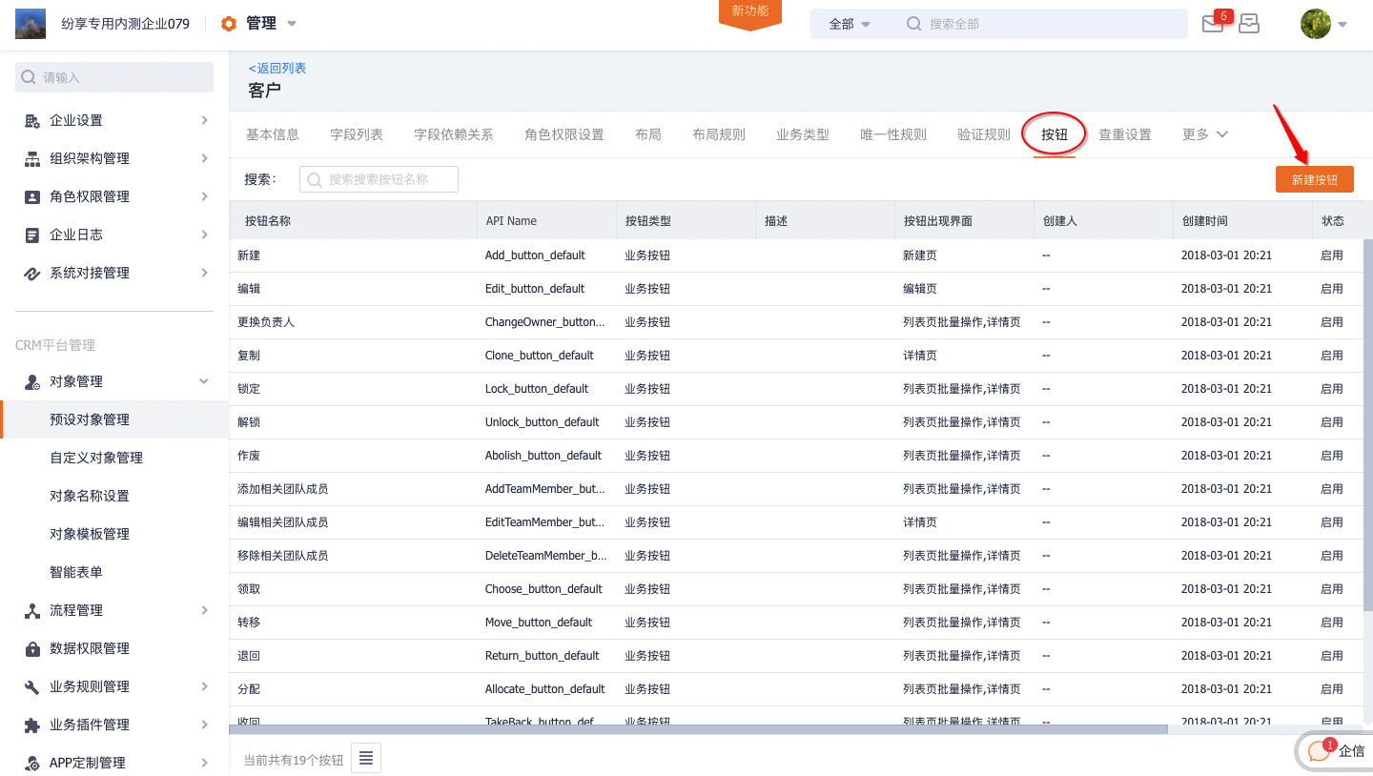Expand the 企业设置 chevron

[205, 120]
